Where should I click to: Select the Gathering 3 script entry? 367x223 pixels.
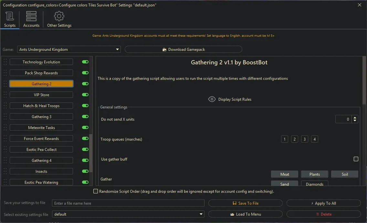(41, 117)
